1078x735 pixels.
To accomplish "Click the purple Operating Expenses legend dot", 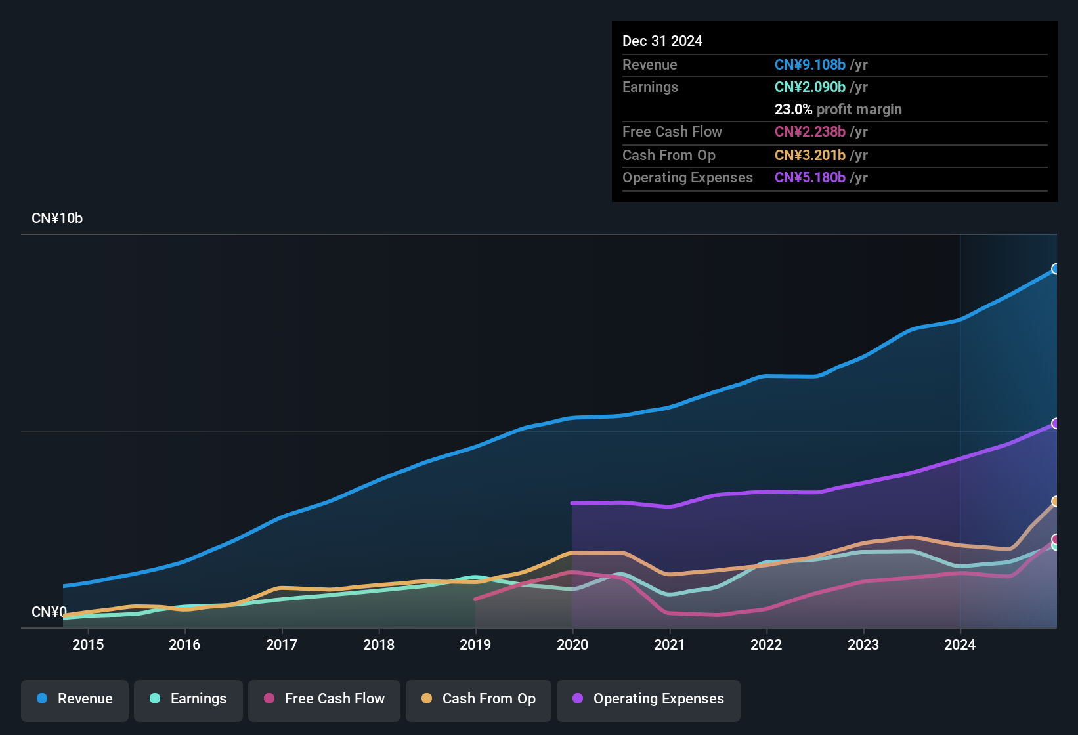I will pos(577,699).
